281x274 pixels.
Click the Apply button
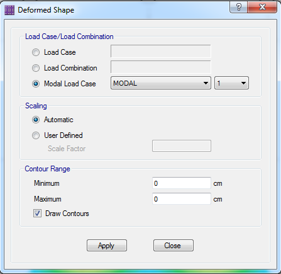click(107, 245)
